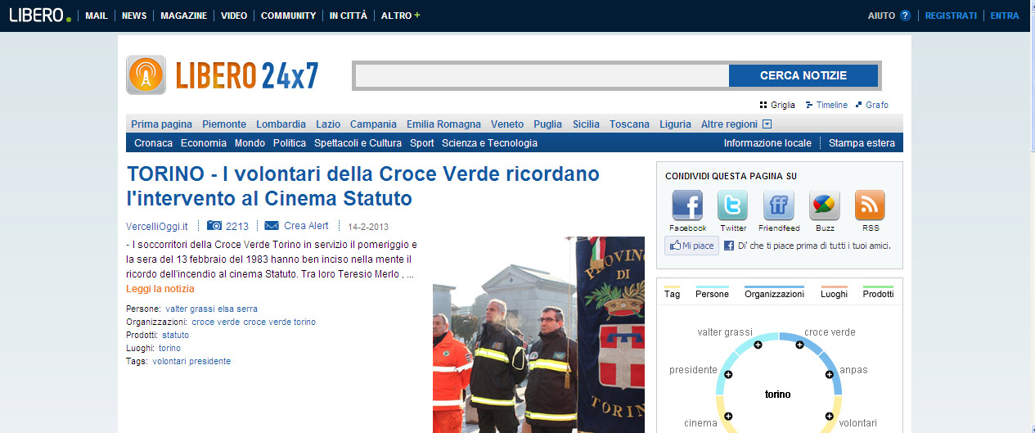The height and width of the screenshot is (433, 1035).
Task: Open In Città in the top navigation
Action: click(x=349, y=16)
